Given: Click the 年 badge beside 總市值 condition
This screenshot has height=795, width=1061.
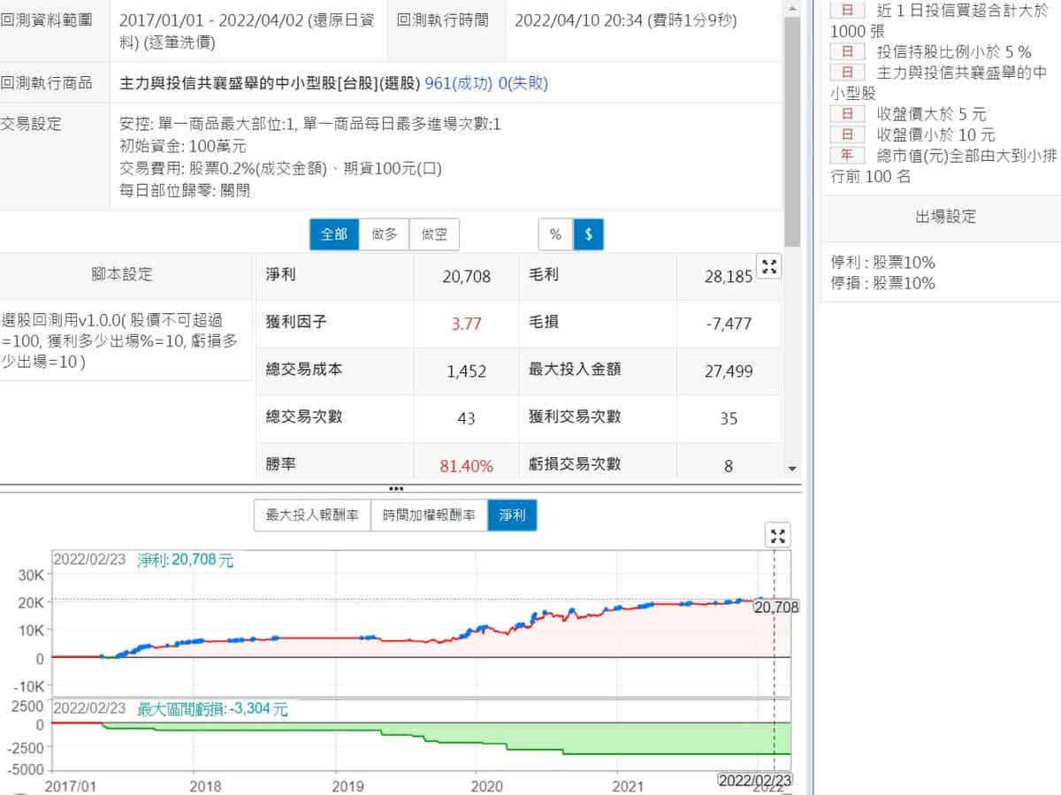Looking at the screenshot, I should (x=846, y=156).
